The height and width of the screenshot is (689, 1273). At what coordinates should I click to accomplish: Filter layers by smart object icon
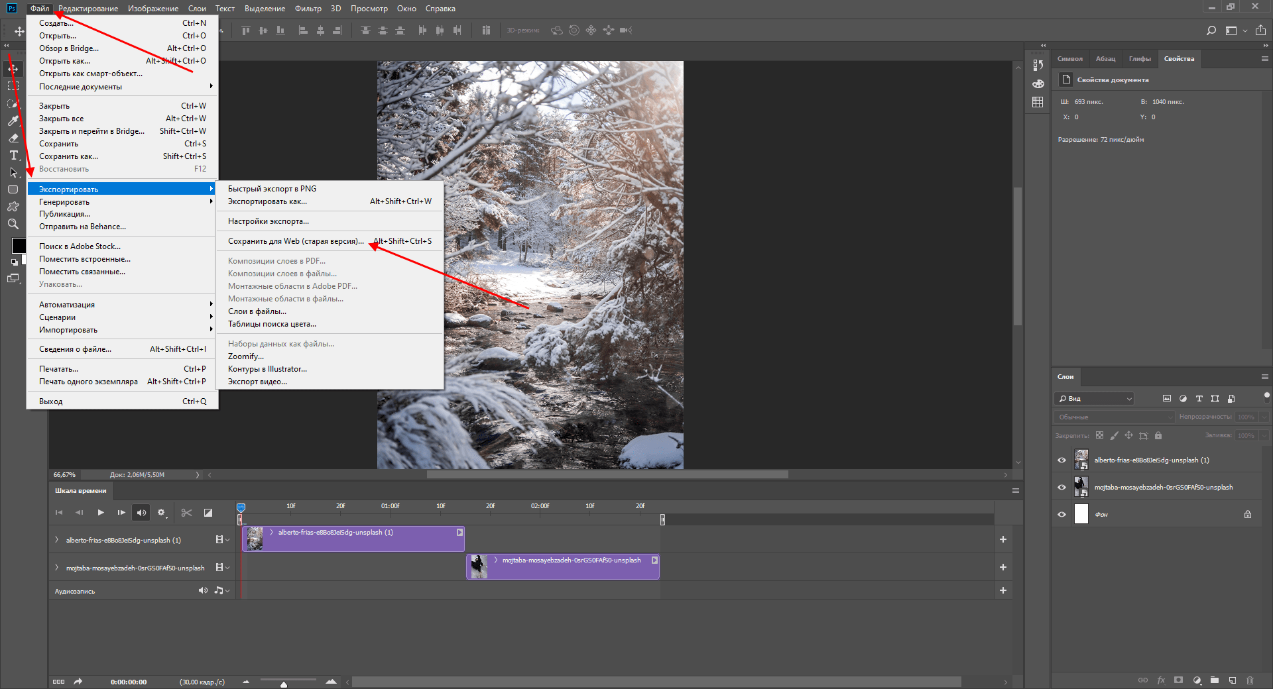tap(1231, 398)
